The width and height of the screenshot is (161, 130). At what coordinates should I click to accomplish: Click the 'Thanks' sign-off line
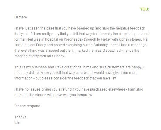point(20,117)
